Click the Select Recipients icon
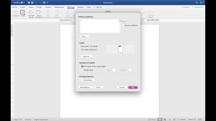216x121 pixels. pyautogui.click(x=38, y=12)
